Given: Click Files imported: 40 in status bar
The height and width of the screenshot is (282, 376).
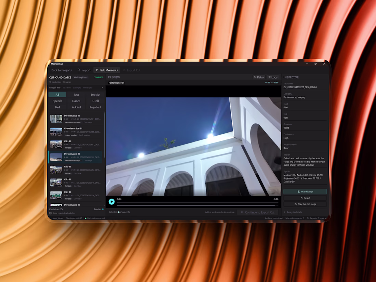Looking at the screenshot, I should coord(74,218).
